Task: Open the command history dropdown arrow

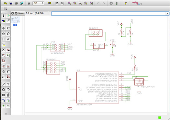Action: [167, 14]
